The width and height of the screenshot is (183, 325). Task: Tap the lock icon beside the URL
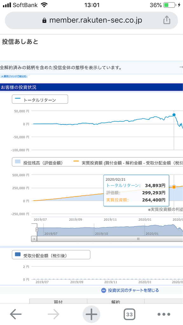pyautogui.click(x=44, y=20)
